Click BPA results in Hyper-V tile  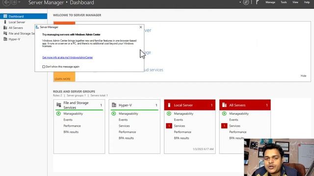[126, 138]
